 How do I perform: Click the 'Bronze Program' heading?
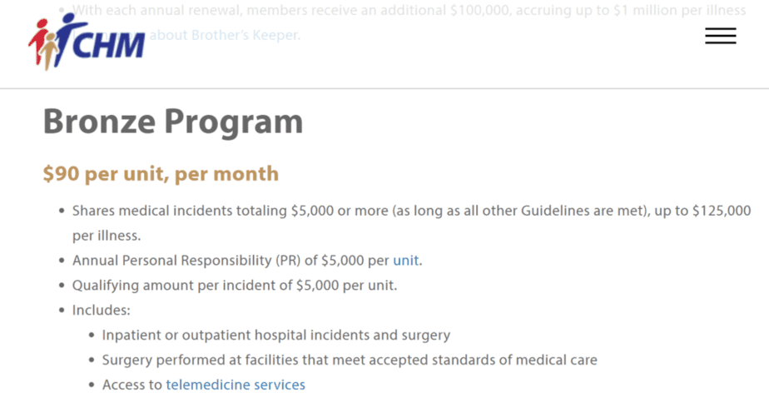pos(172,122)
